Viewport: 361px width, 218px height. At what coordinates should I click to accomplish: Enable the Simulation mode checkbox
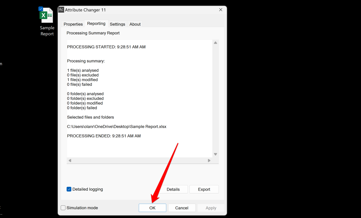(x=63, y=208)
